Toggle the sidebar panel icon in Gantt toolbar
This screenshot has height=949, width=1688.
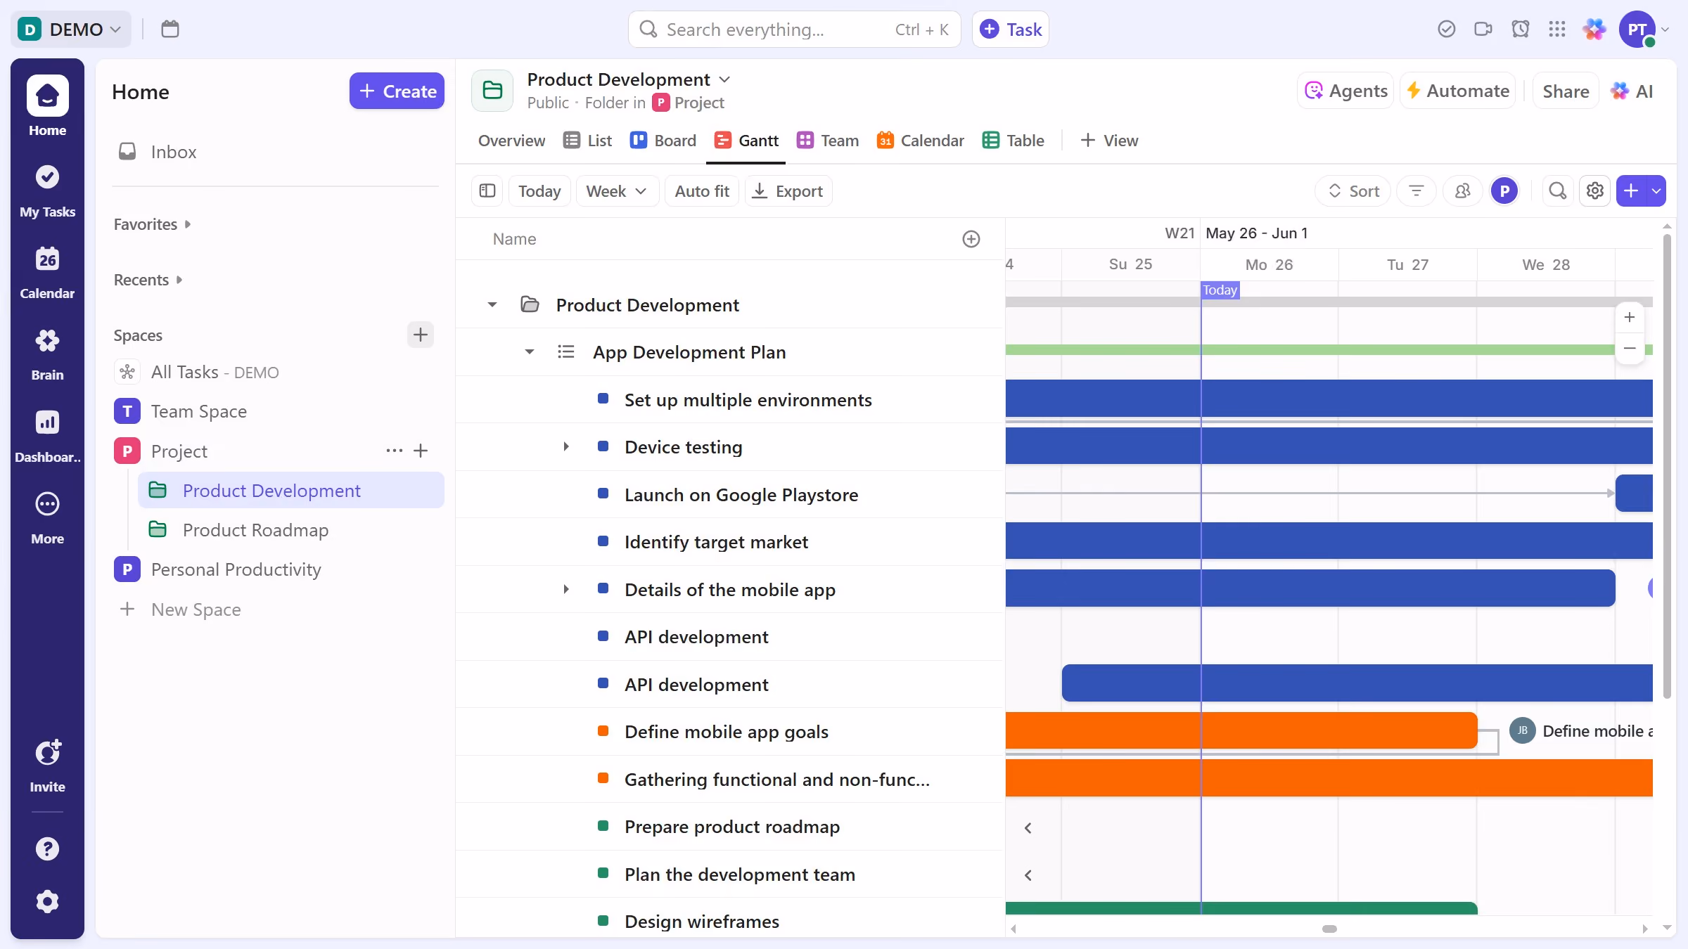487,191
